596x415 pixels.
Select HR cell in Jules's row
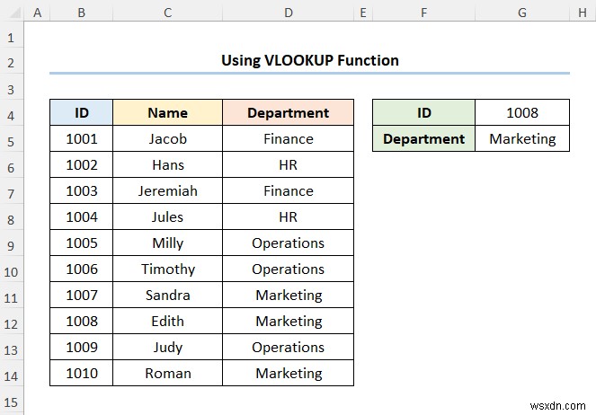(289, 216)
